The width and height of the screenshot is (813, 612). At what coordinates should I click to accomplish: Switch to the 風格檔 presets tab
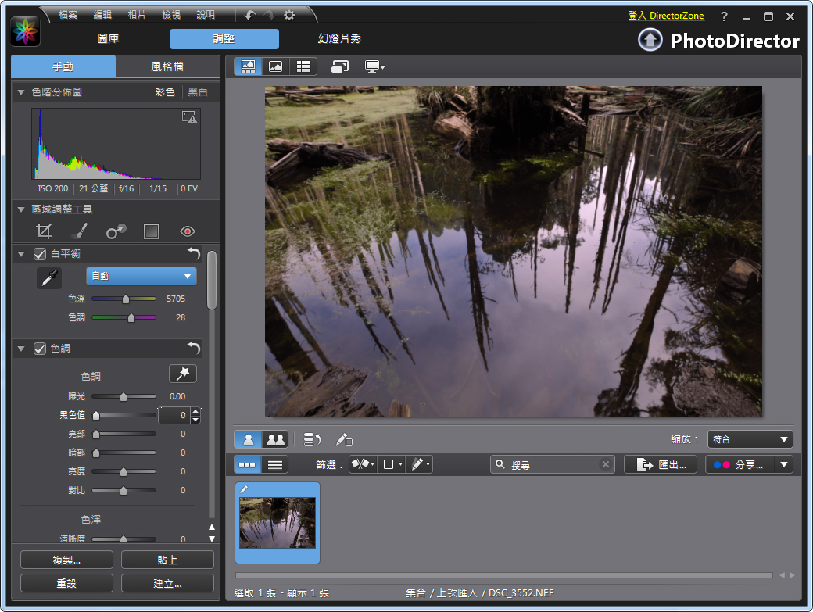click(167, 66)
